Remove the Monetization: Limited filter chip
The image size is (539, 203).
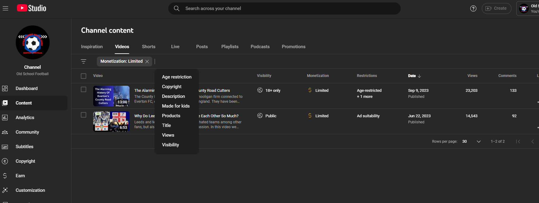pos(147,62)
